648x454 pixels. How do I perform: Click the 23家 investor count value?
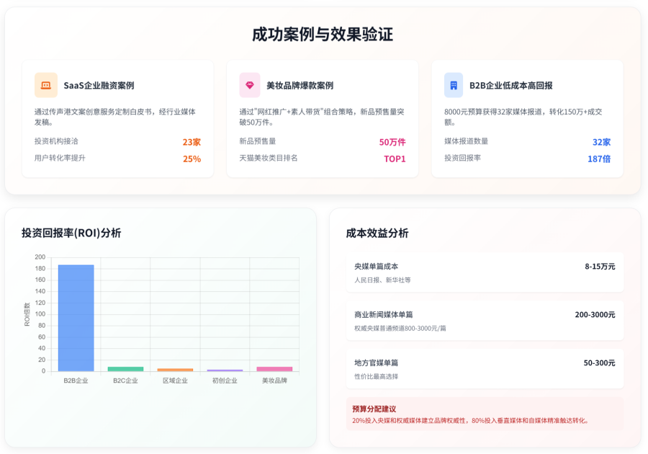tap(192, 142)
